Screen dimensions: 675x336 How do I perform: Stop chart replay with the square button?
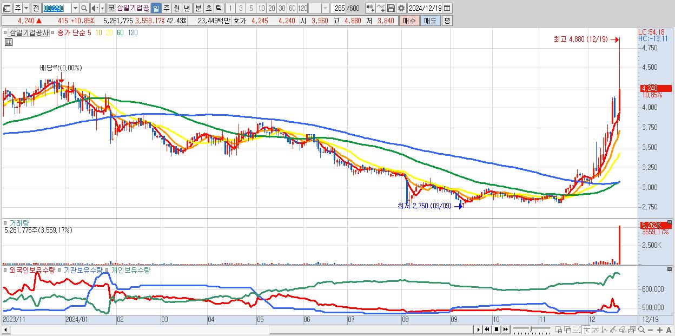click(497, 330)
